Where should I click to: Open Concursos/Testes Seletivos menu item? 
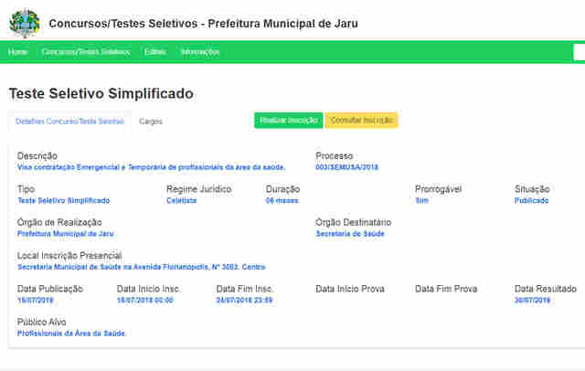[86, 52]
